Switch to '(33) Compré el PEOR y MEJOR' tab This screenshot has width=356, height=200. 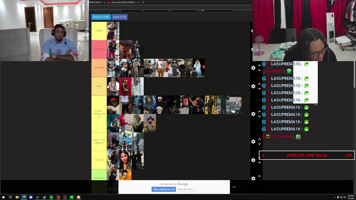click(x=123, y=2)
